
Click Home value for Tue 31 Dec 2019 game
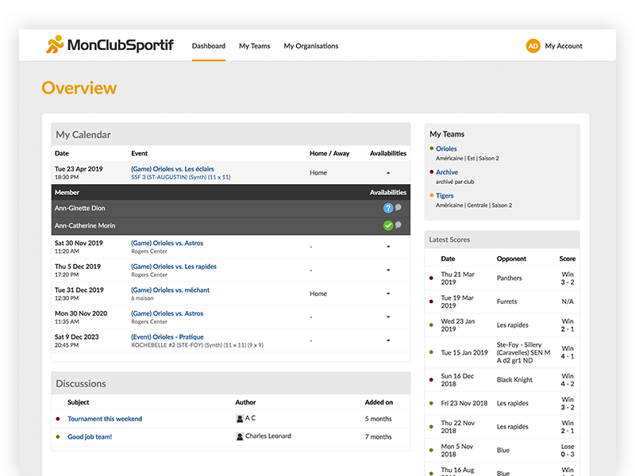pyautogui.click(x=318, y=294)
